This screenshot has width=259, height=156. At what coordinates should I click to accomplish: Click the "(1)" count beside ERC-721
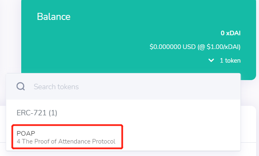pos(53,113)
